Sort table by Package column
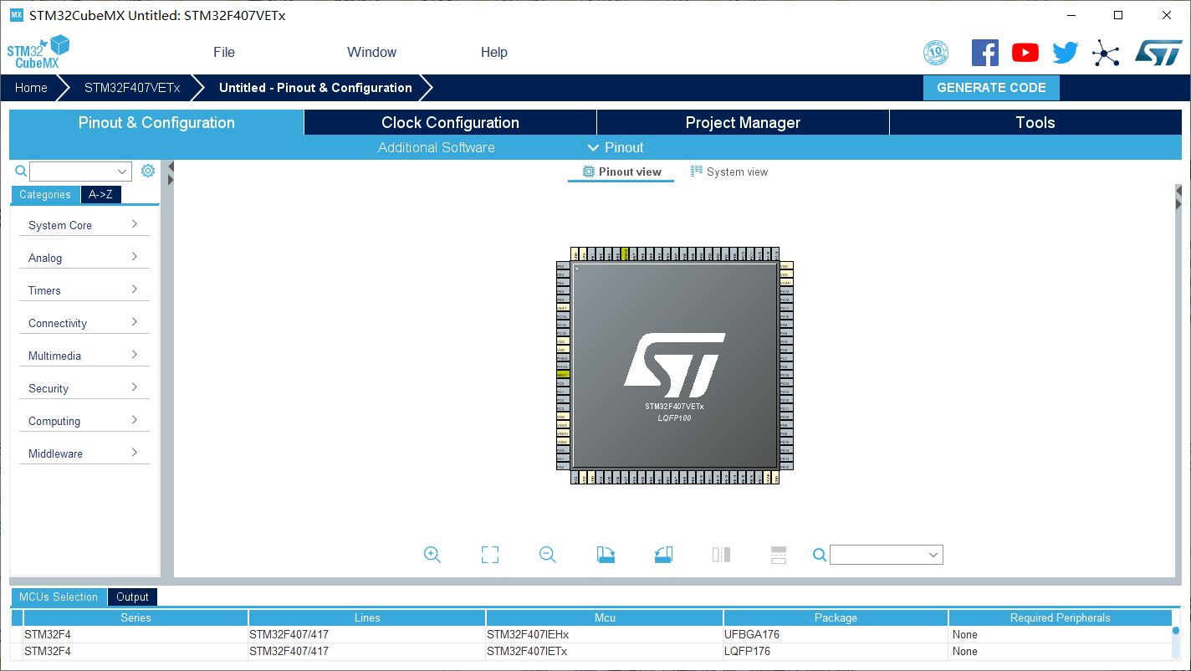 point(836,617)
